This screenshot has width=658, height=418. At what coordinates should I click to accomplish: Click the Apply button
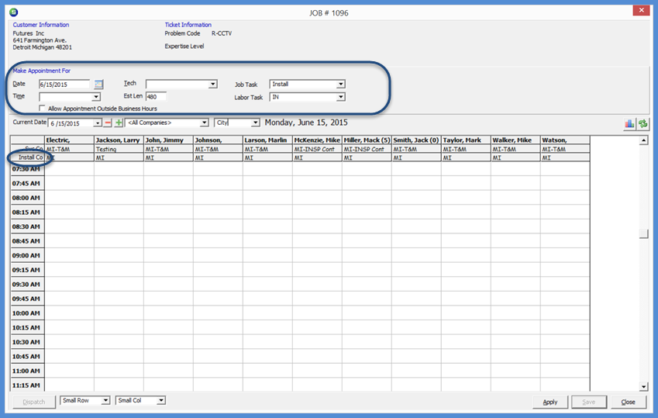[550, 402]
